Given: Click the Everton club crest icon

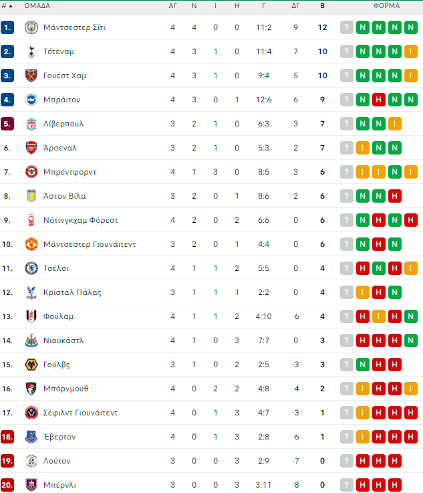Looking at the screenshot, I should 31,437.
